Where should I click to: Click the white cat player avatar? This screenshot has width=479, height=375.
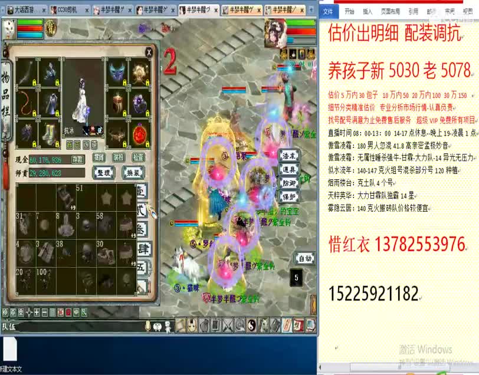(8, 29)
